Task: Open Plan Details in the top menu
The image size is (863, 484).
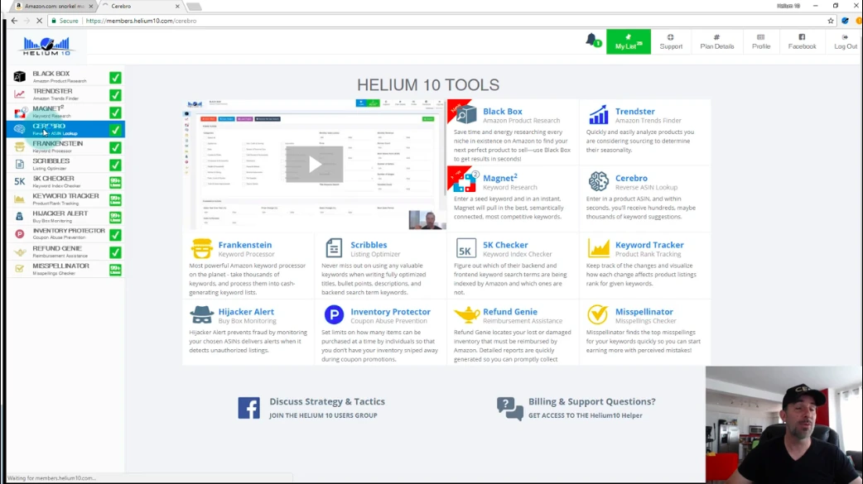Action: (x=716, y=42)
